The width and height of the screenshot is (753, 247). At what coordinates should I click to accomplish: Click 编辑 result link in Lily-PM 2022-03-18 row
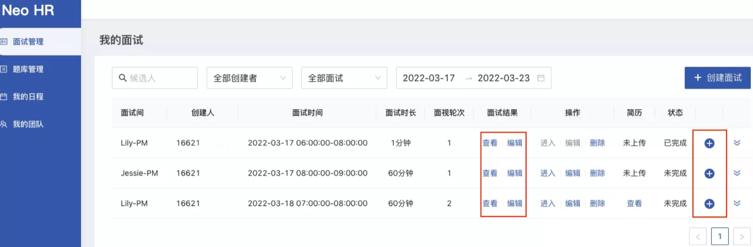pyautogui.click(x=515, y=203)
